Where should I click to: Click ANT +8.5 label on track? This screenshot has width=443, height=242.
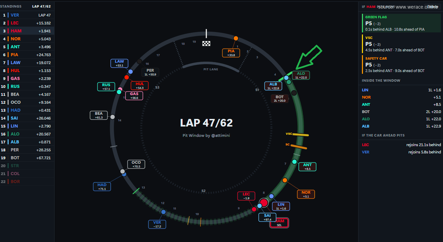(307, 167)
